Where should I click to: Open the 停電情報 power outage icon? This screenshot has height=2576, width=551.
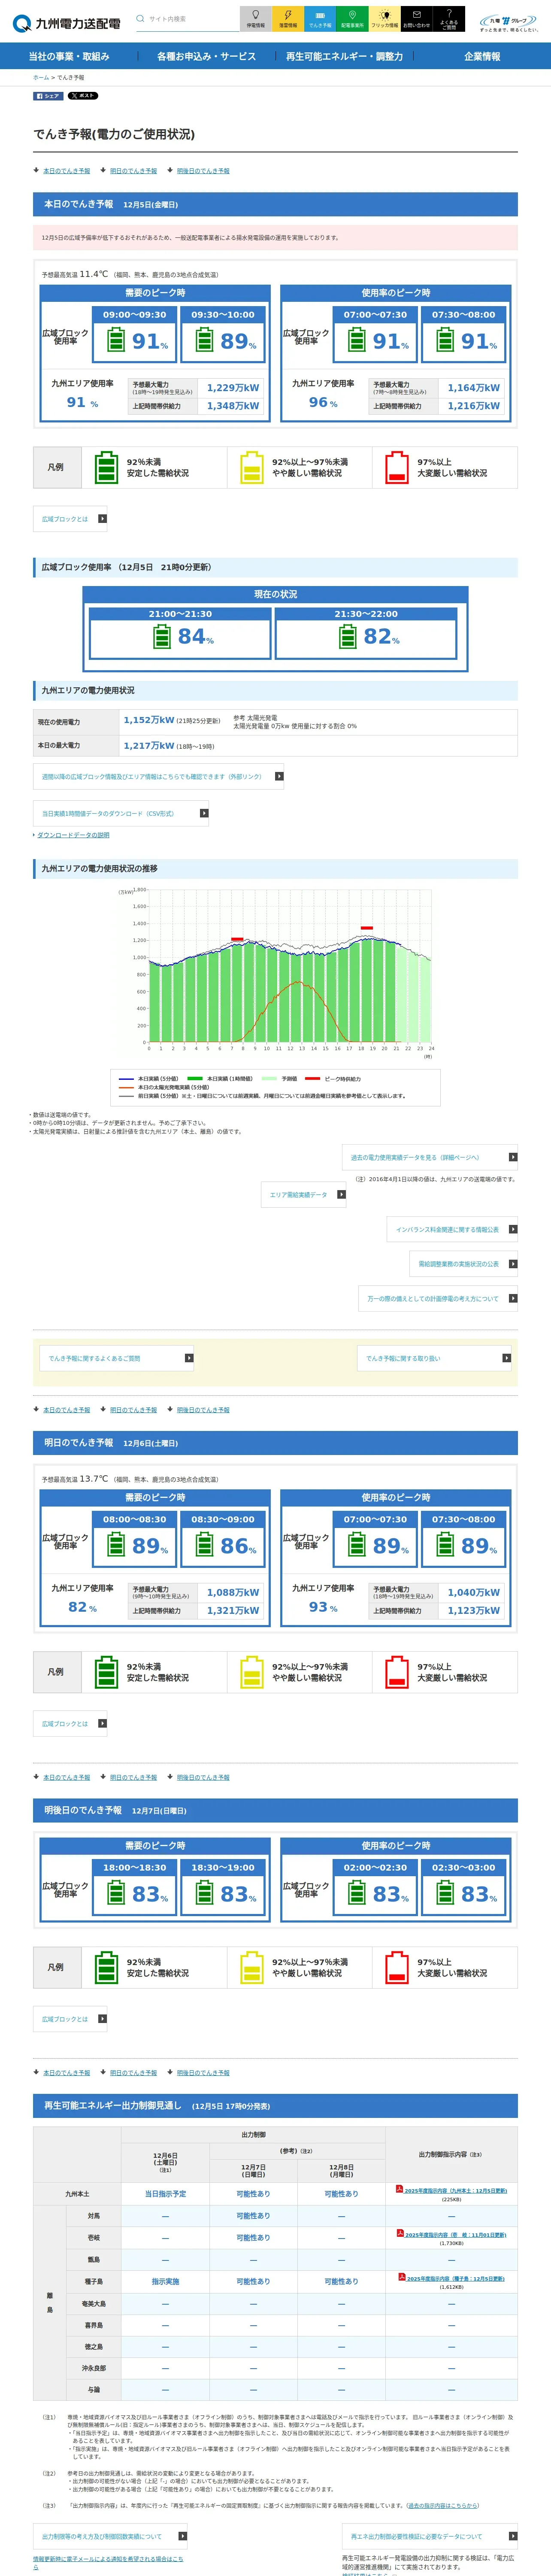[x=256, y=19]
